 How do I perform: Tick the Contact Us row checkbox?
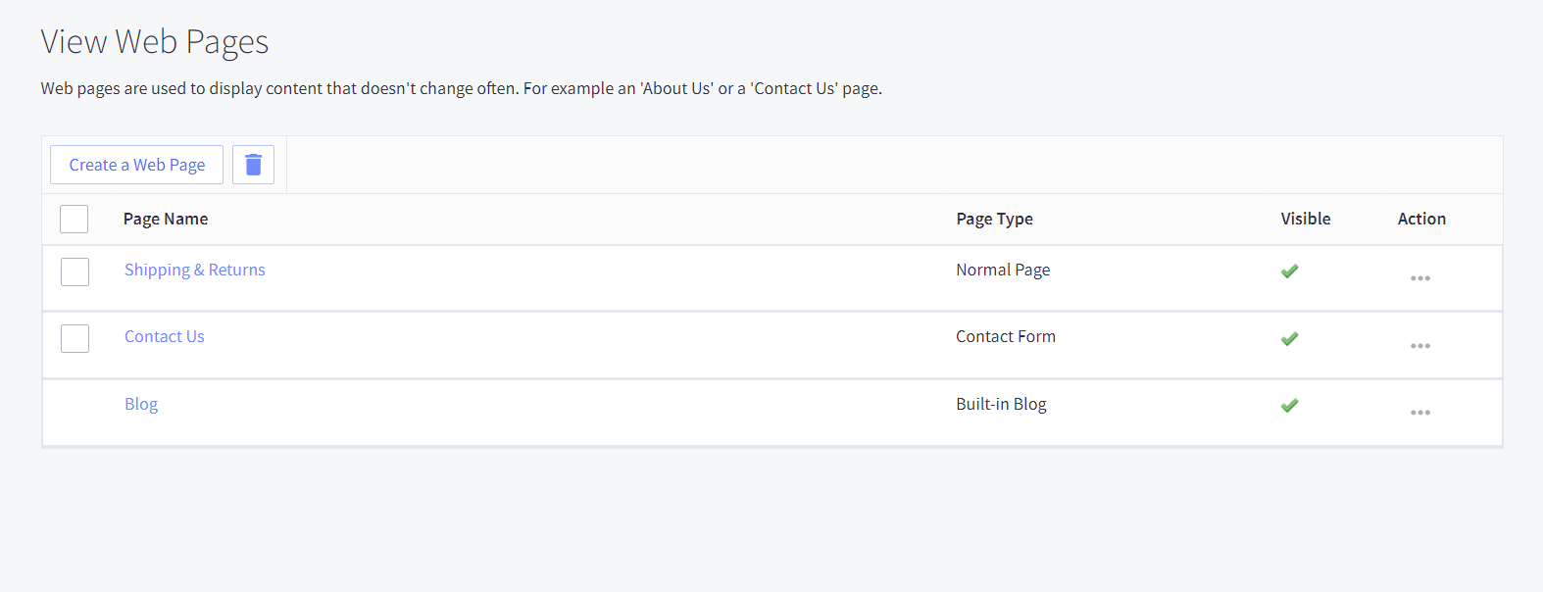(75, 338)
